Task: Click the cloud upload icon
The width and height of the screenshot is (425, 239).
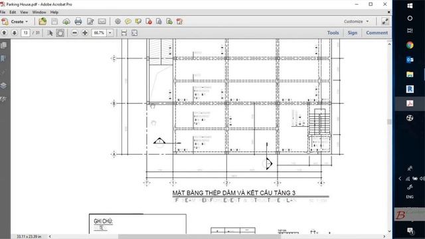Action: (x=66, y=21)
